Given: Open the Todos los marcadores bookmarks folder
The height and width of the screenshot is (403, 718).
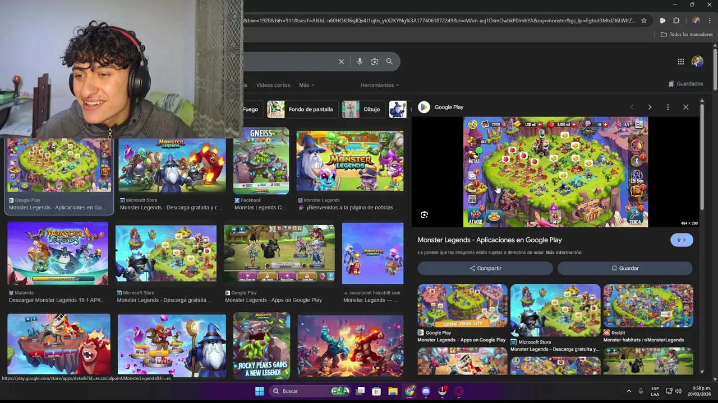Looking at the screenshot, I should (x=687, y=34).
